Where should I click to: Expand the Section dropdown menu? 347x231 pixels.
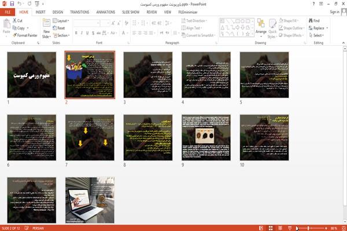tap(61, 35)
